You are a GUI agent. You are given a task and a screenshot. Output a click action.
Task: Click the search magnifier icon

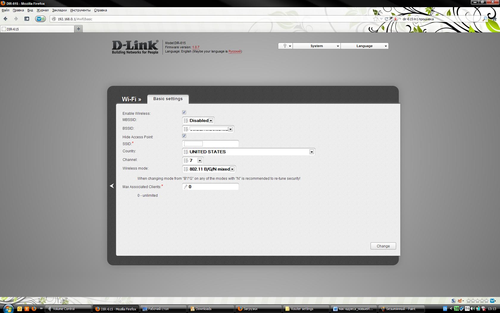tap(485, 19)
